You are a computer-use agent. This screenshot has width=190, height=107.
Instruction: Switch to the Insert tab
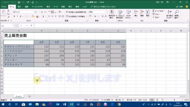point(19,7)
